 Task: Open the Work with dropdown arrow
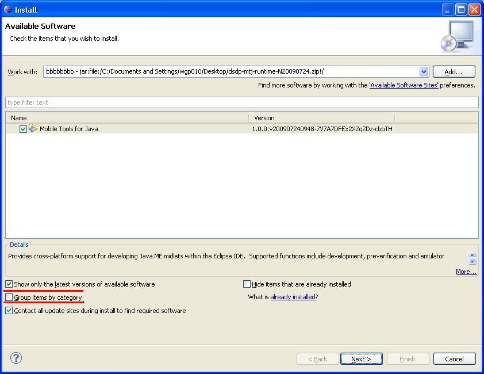click(424, 72)
